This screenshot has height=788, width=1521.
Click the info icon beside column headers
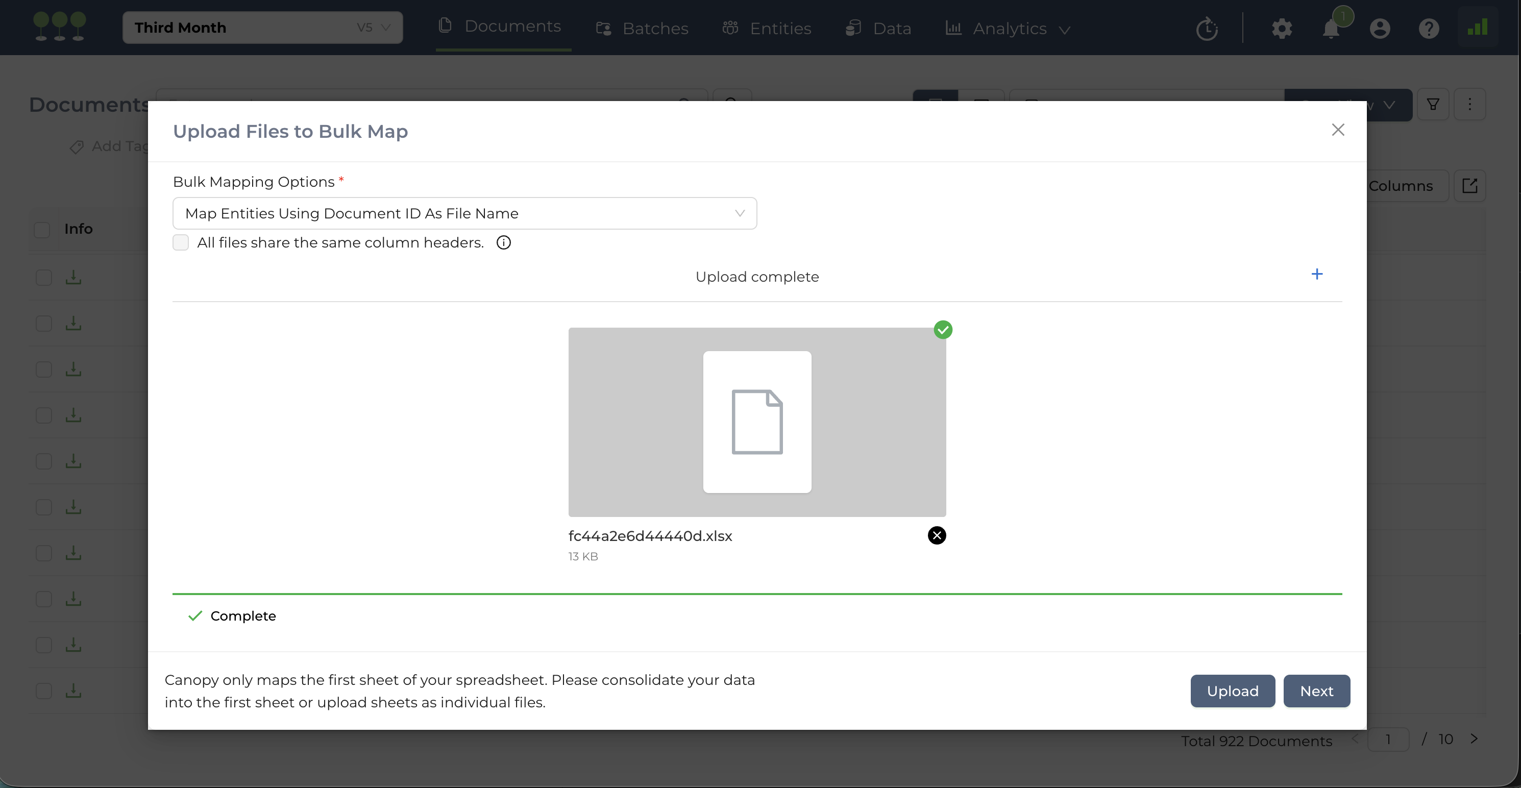[503, 242]
